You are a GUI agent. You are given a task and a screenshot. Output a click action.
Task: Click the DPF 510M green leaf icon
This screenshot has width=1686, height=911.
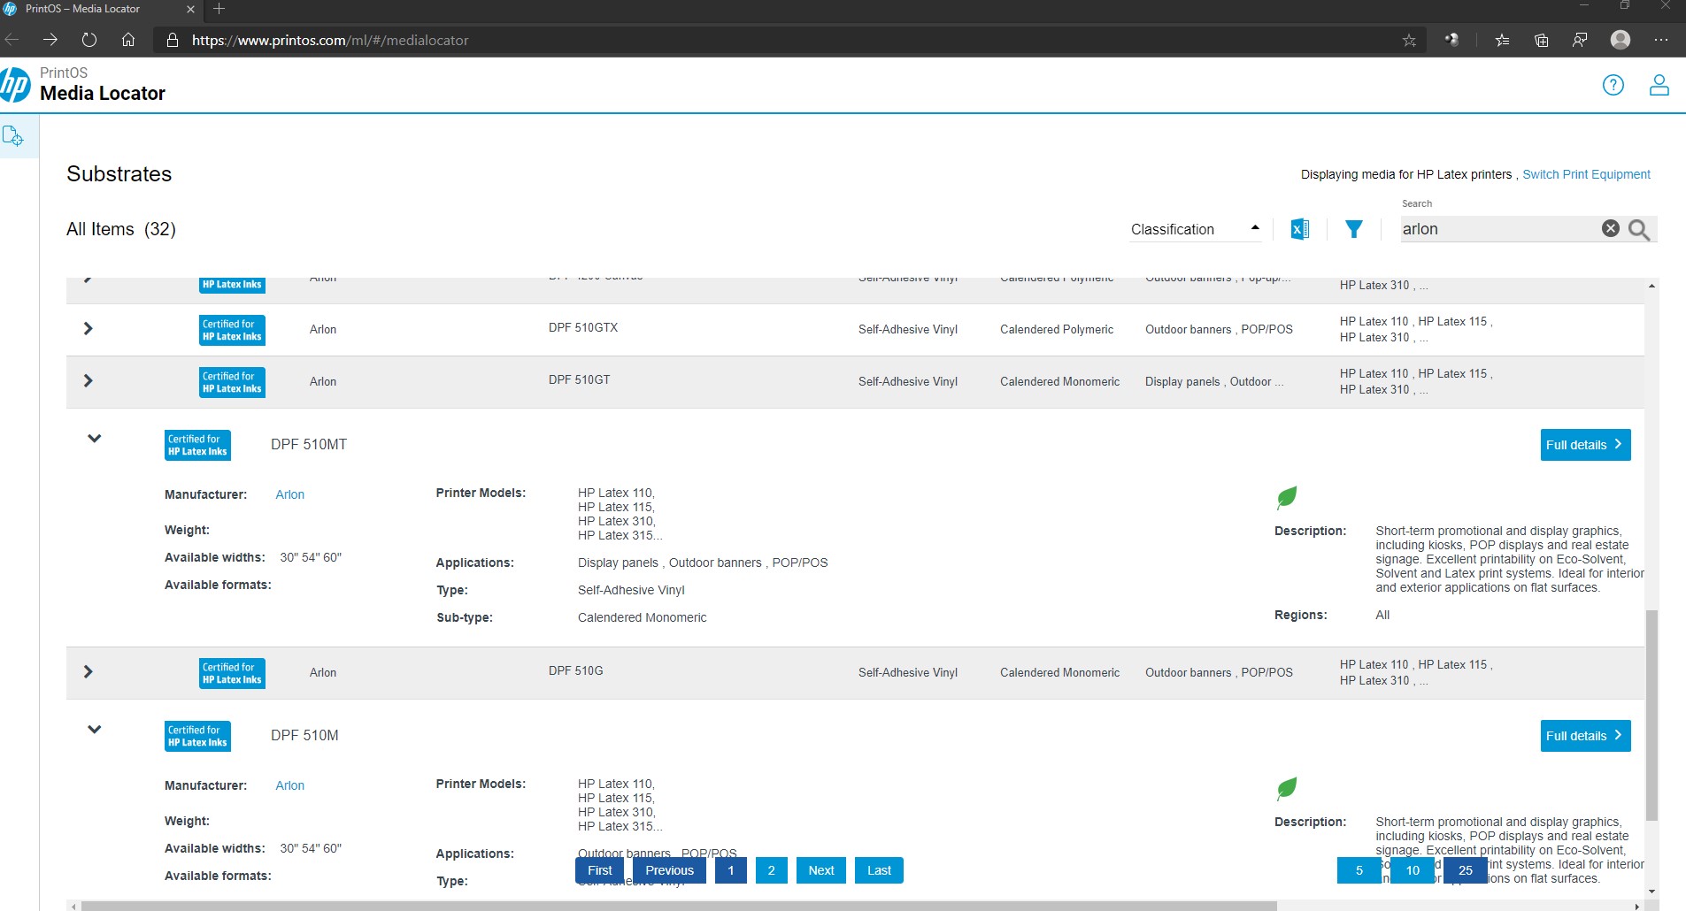1287,788
